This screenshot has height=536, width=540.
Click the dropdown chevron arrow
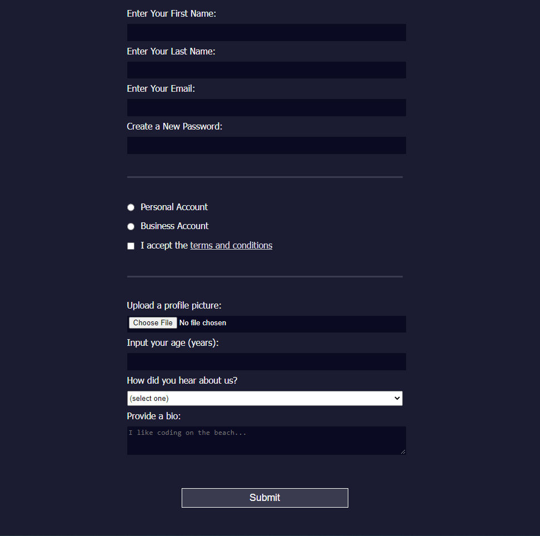click(x=397, y=398)
